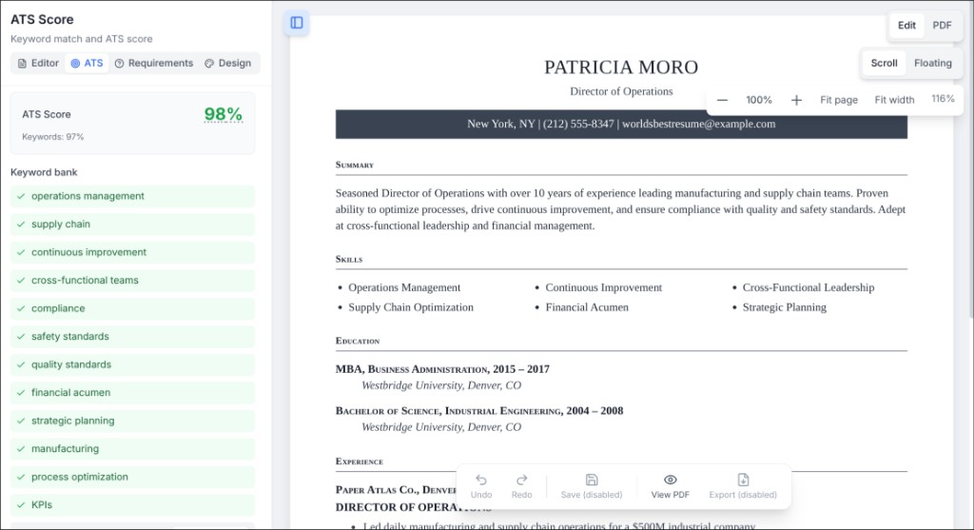Click the 98% ATS score value
Viewport: 974px width, 530px height.
coord(223,114)
